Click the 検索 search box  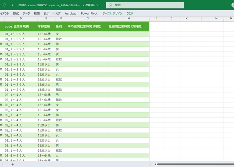(145, 5)
